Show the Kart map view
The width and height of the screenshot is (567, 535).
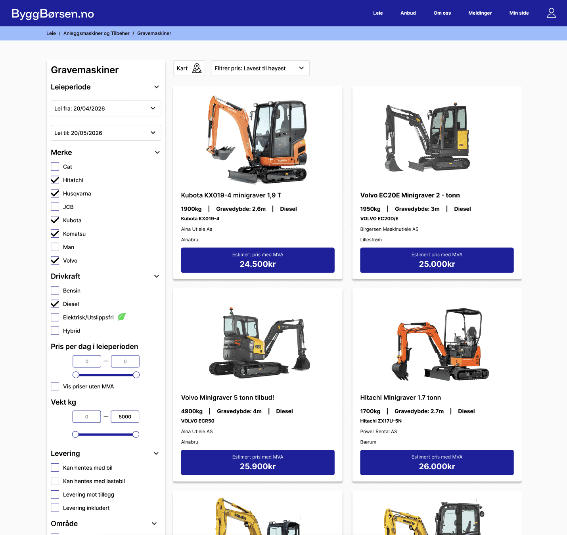(189, 68)
